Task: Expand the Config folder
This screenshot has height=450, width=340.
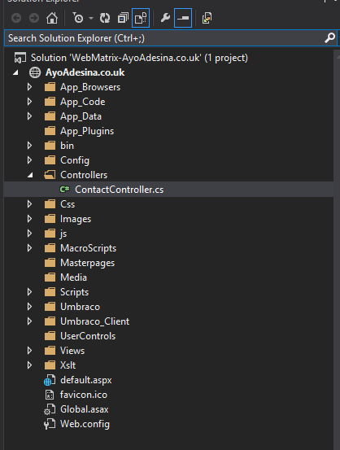Action: pyautogui.click(x=29, y=160)
